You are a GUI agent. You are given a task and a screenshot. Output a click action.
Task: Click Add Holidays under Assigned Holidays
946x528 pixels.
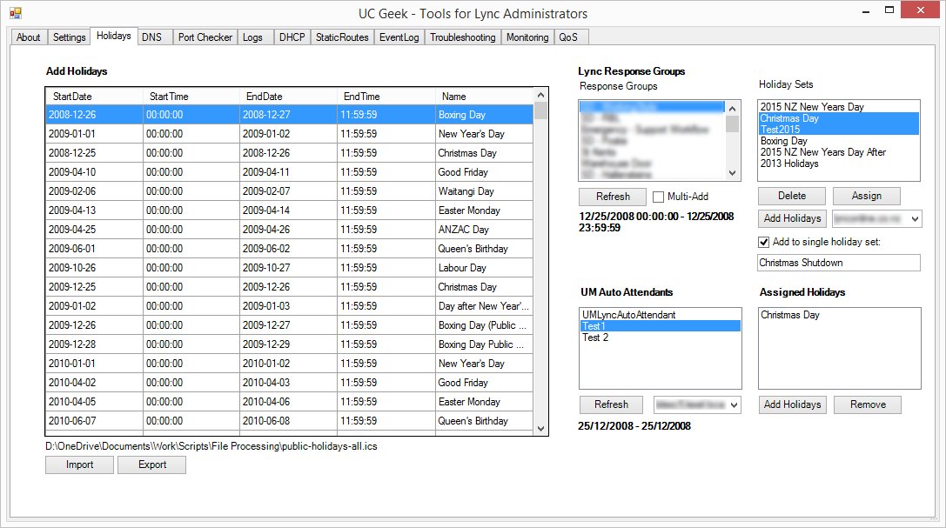[792, 404]
